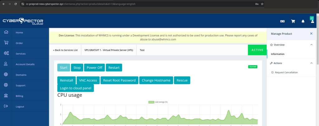Open the Domains menu item
The height and width of the screenshot is (126, 319).
point(21,75)
